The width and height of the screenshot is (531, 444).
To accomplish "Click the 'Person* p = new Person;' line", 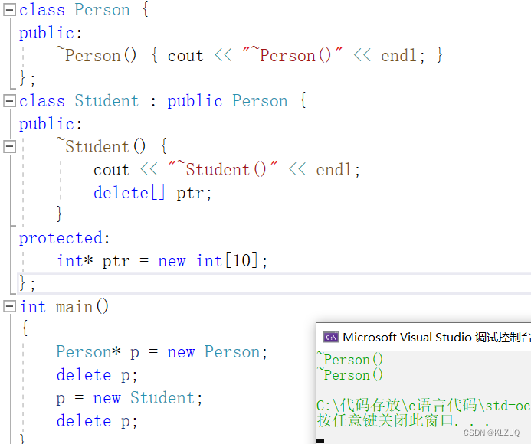I will point(162,352).
